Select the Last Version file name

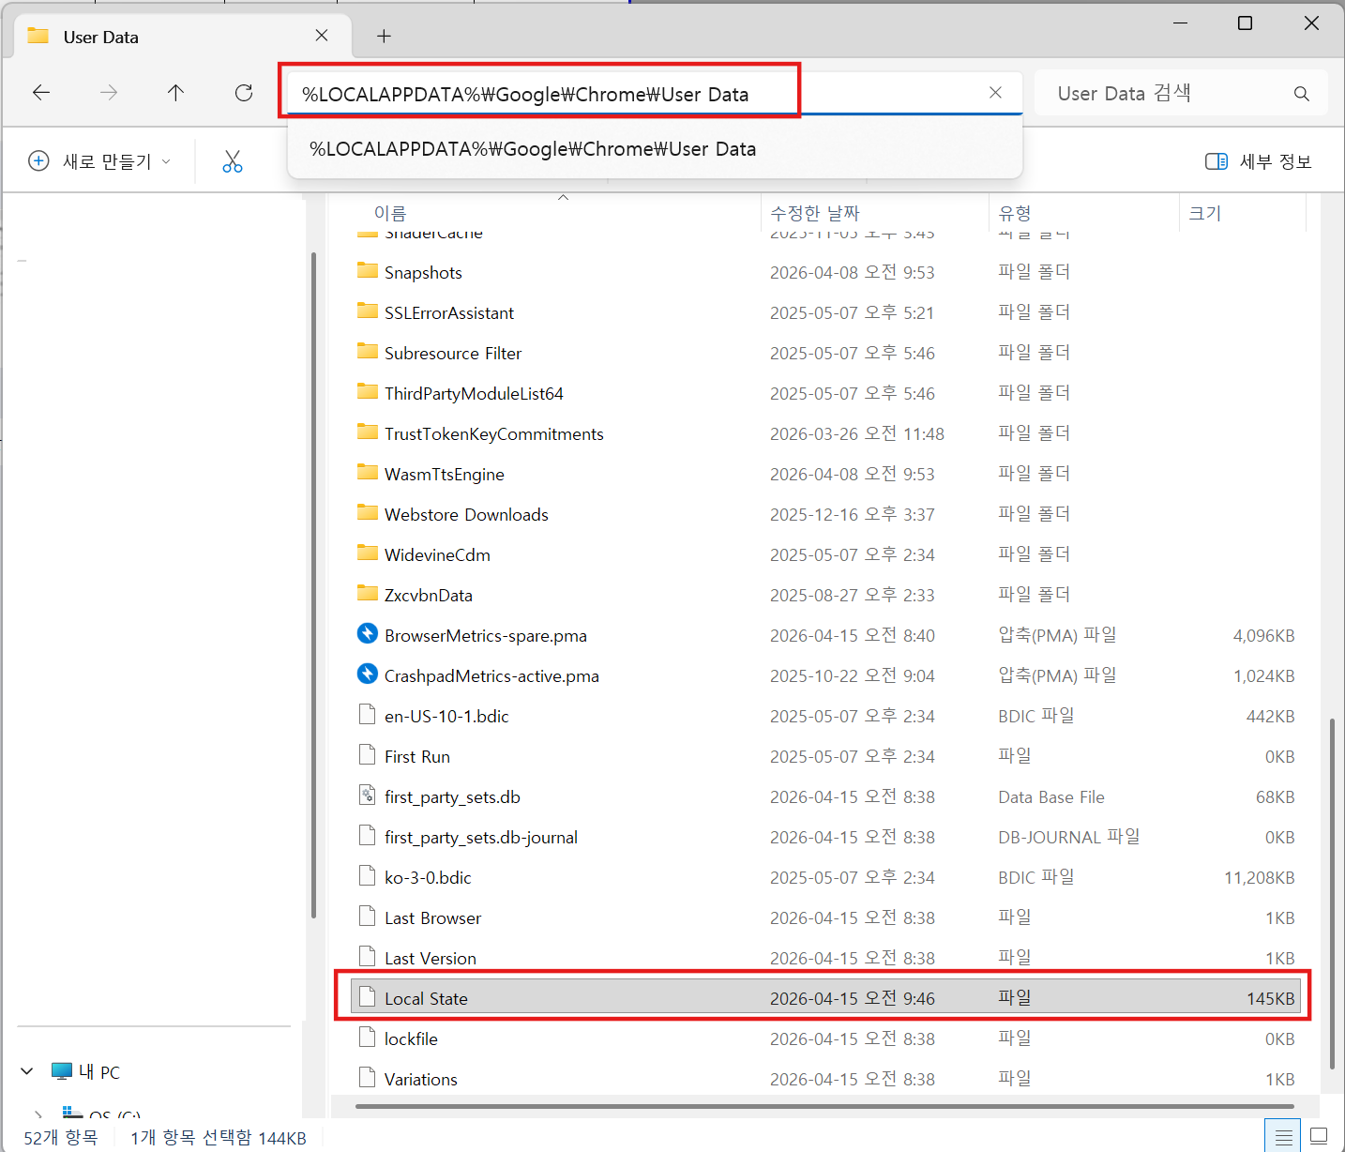(431, 958)
